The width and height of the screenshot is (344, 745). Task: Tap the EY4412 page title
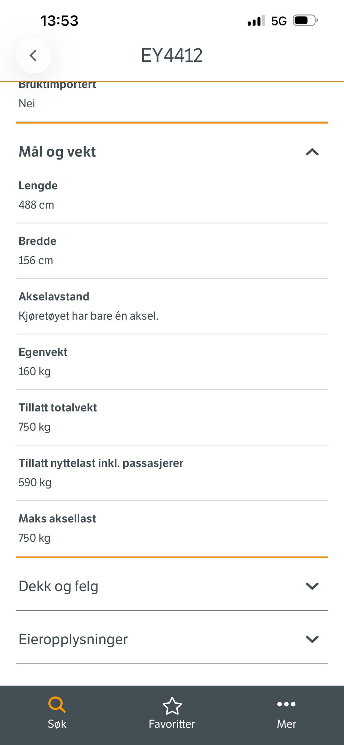point(172,56)
